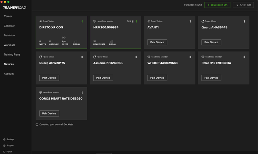Open the Account page
This screenshot has height=154, width=258.
point(9,74)
